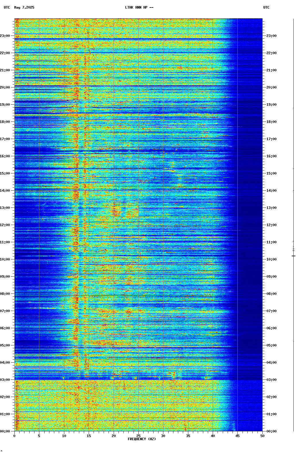The width and height of the screenshot is (306, 454).
Task: Click the 20:00 time label on the left axis
Action: 5,87
